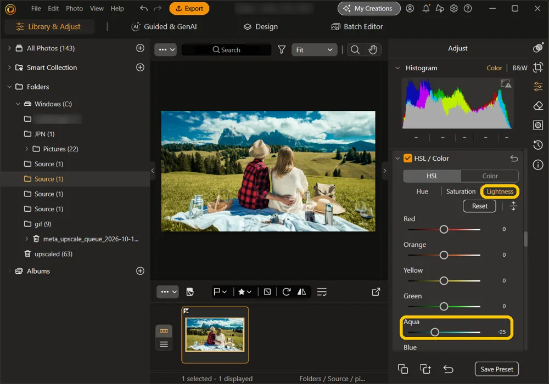Select the hand pan tool
Viewport: 549px width, 384px height.
[373, 50]
